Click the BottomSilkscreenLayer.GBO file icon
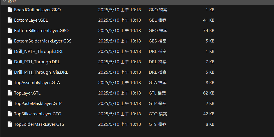 [10, 31]
